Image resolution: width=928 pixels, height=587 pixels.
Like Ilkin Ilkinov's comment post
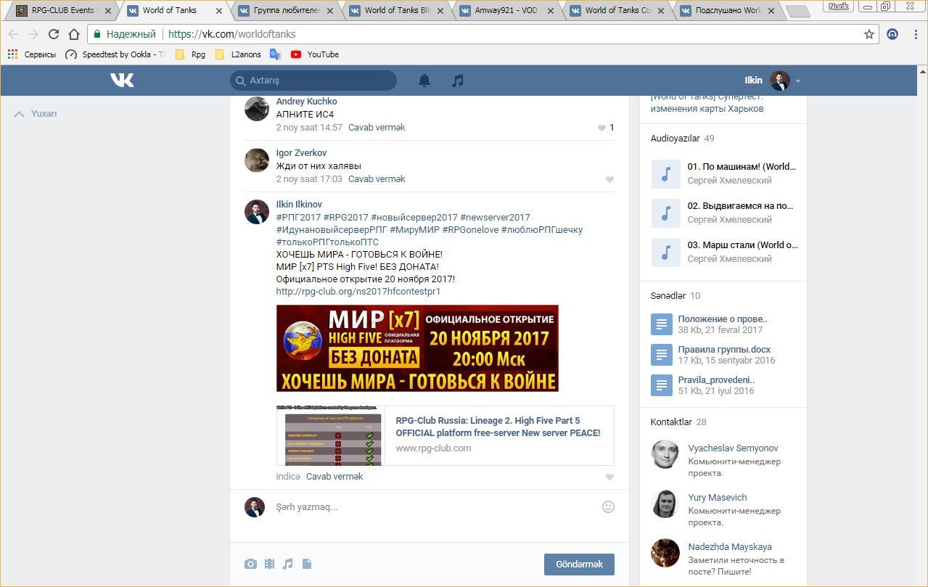point(609,477)
